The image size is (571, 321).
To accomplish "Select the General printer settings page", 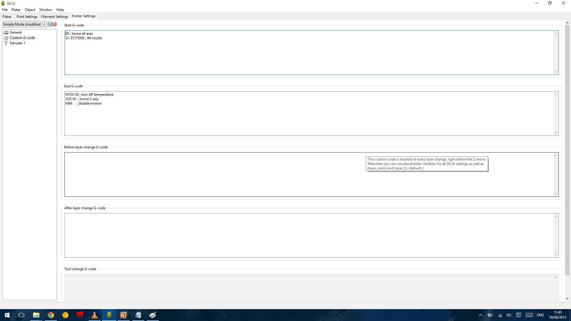I will click(15, 32).
